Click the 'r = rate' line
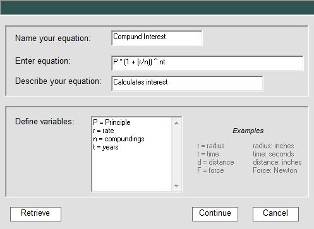The width and height of the screenshot is (314, 229). pos(104,131)
